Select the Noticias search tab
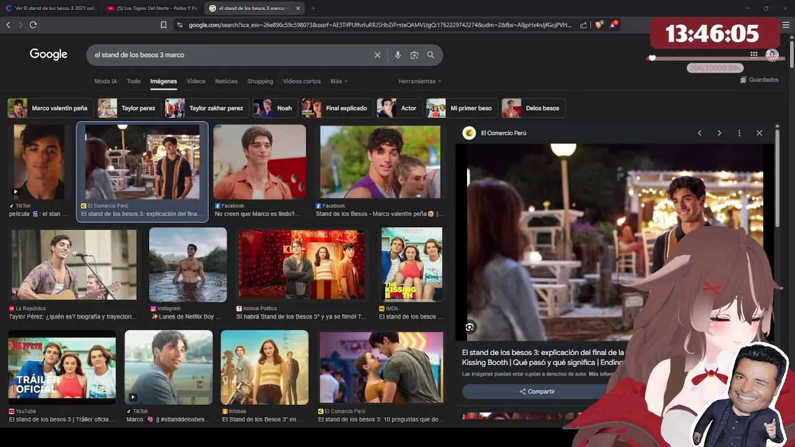 (226, 81)
